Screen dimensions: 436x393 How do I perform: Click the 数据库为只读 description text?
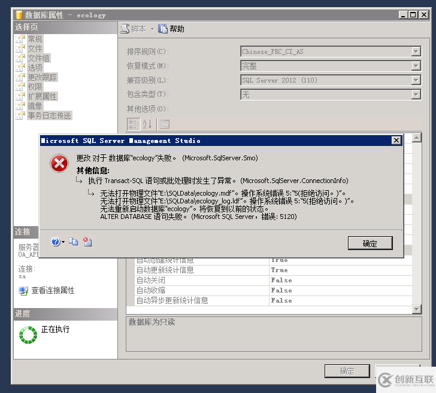coord(152,322)
